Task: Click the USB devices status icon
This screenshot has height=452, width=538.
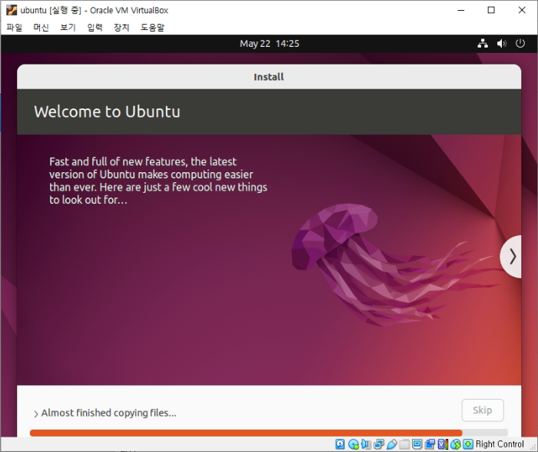Action: click(392, 444)
